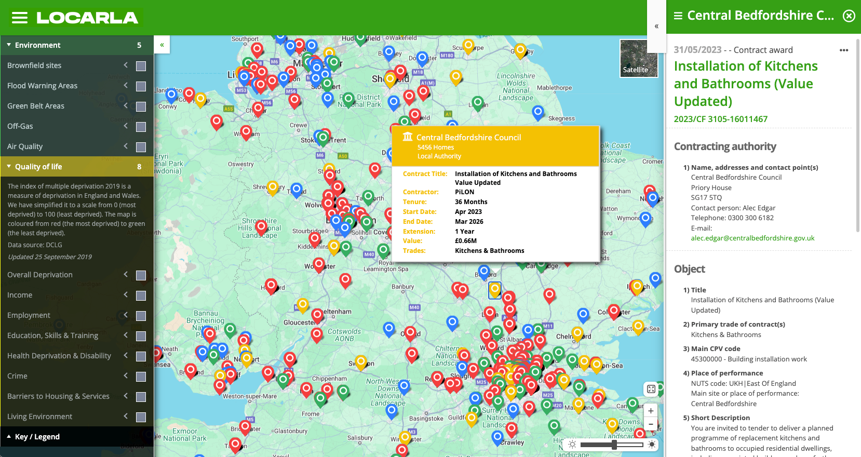Click the blue pin near Skegness
The width and height of the screenshot is (861, 457).
click(538, 112)
